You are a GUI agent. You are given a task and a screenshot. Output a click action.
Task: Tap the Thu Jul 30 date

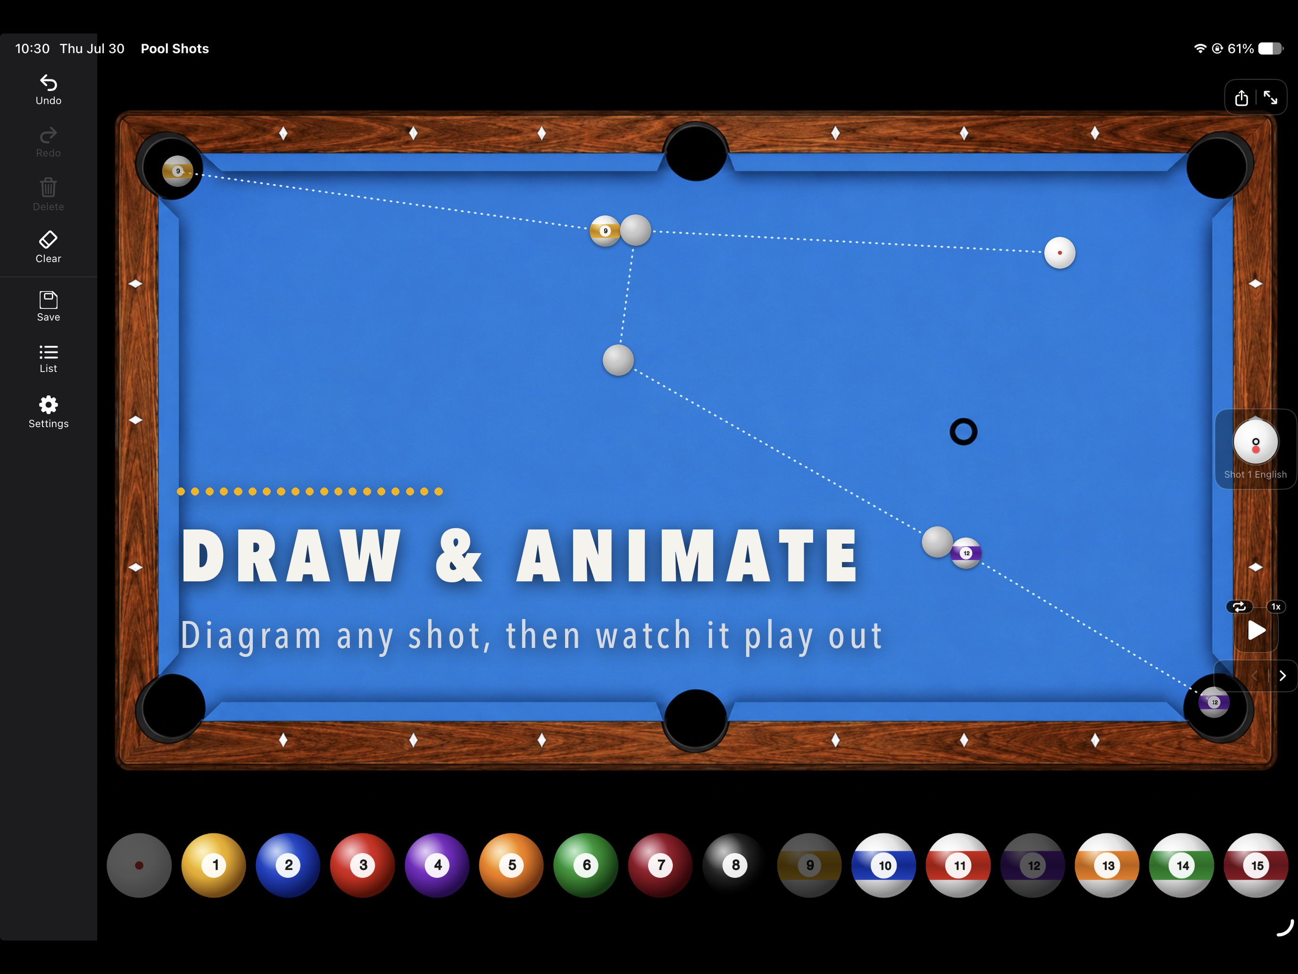[x=92, y=49]
